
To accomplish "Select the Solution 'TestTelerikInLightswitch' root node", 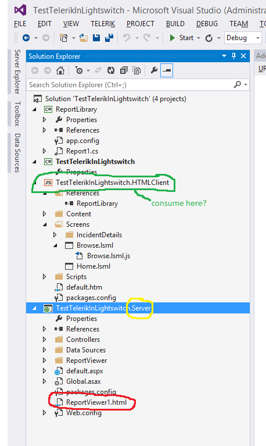I will 116,99.
